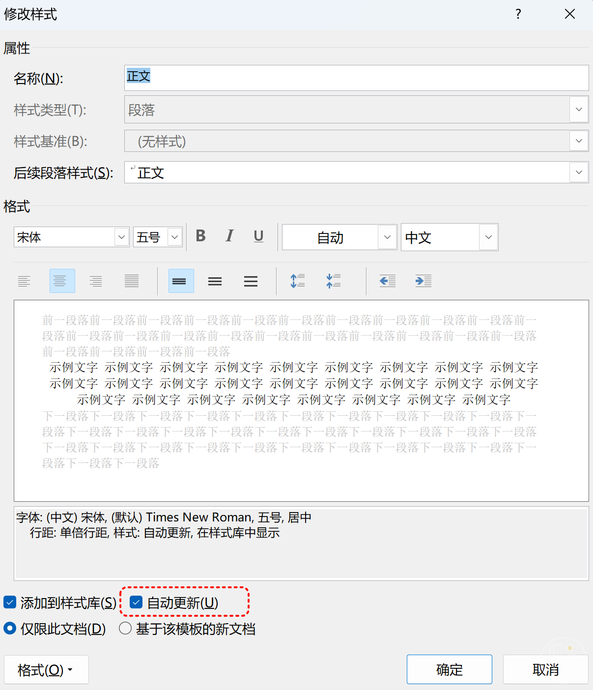Apply right text alignment
Screen dimensions: 593x690
click(96, 281)
